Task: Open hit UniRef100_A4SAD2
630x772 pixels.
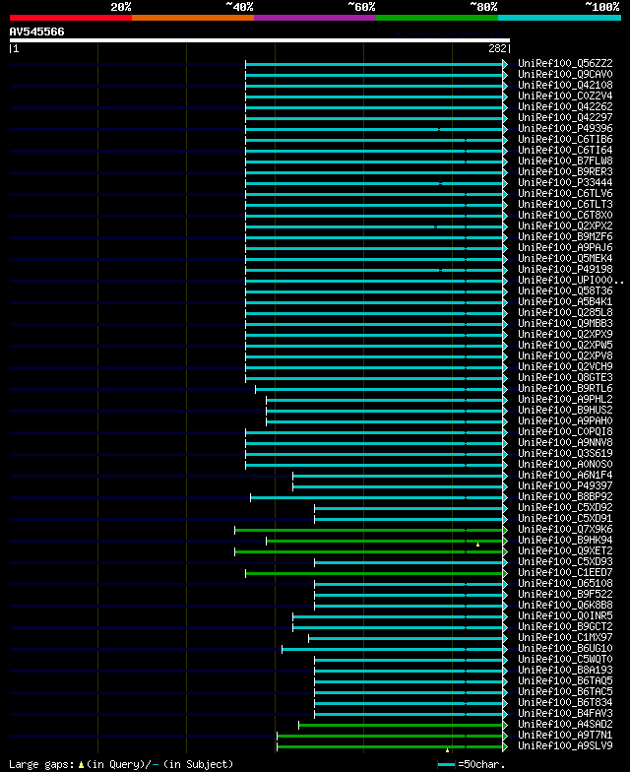Action: point(565,725)
